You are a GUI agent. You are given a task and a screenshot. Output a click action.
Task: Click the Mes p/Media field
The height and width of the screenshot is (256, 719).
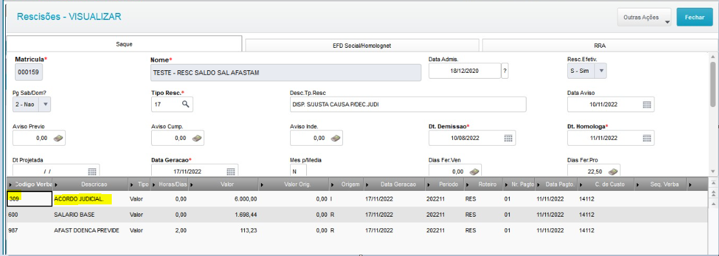(x=298, y=171)
